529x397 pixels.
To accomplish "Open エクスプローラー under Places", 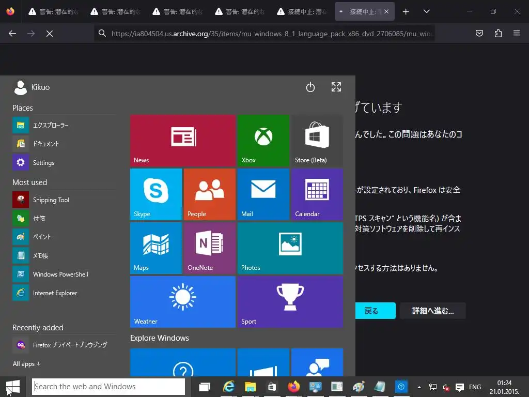I will point(64,125).
